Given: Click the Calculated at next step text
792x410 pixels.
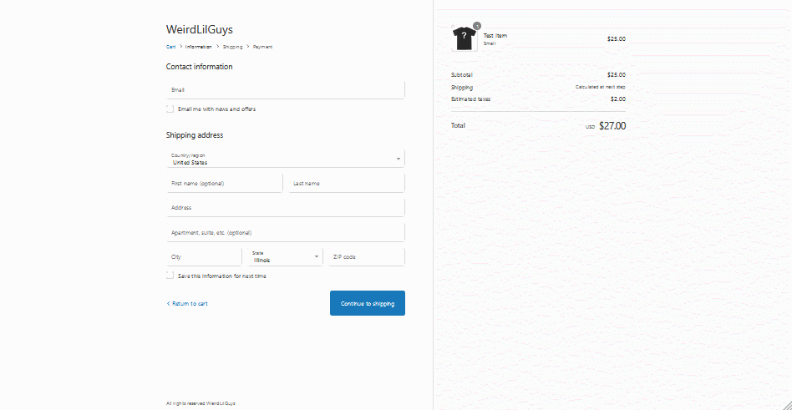Looking at the screenshot, I should (601, 87).
